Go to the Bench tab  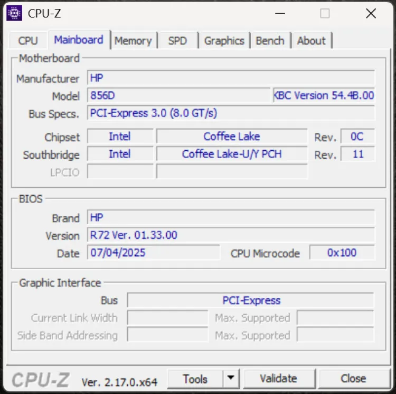click(270, 41)
